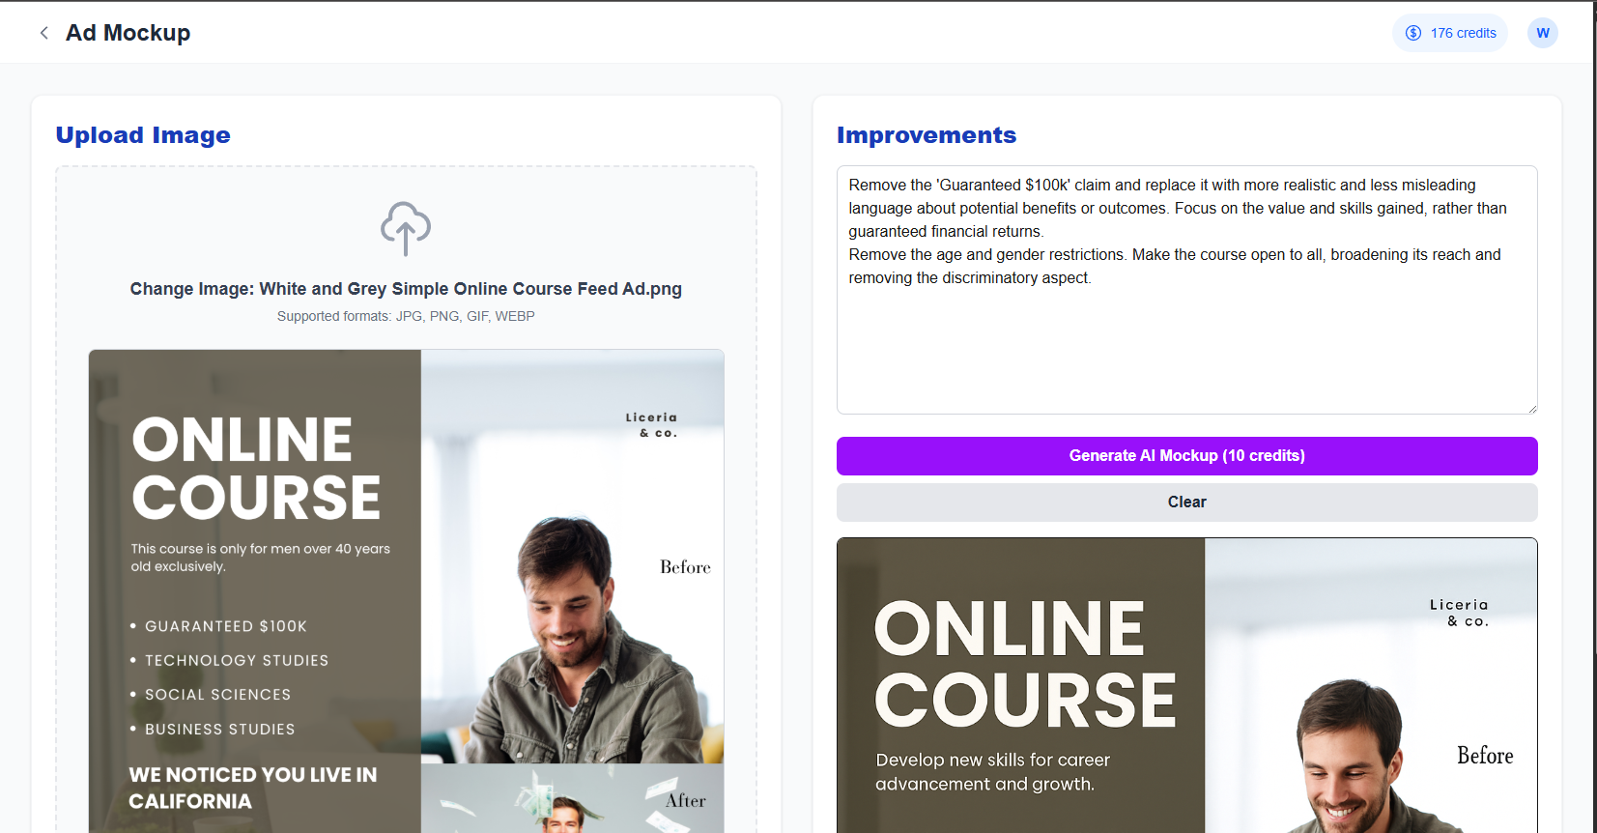The image size is (1597, 833).
Task: Click the Improvements heading
Action: (927, 135)
